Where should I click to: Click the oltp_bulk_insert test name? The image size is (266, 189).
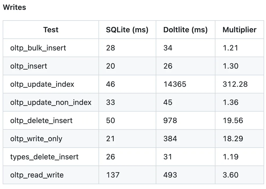(38, 48)
